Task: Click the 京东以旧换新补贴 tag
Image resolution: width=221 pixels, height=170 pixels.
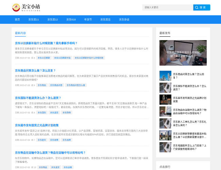Action: [x=63, y=58]
